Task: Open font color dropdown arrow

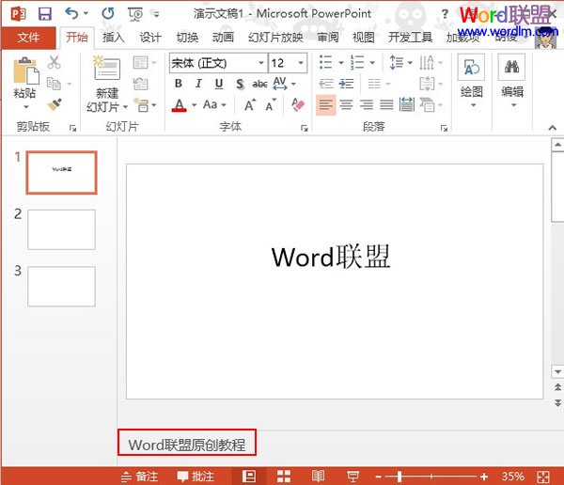Action: [x=195, y=105]
